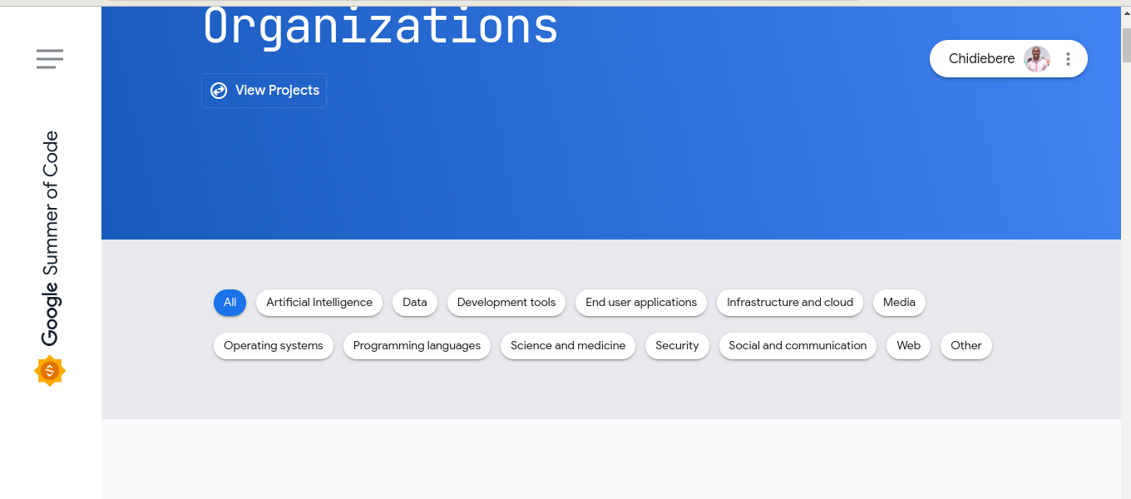Filter by Science and medicine
The image size is (1131, 499).
point(568,346)
